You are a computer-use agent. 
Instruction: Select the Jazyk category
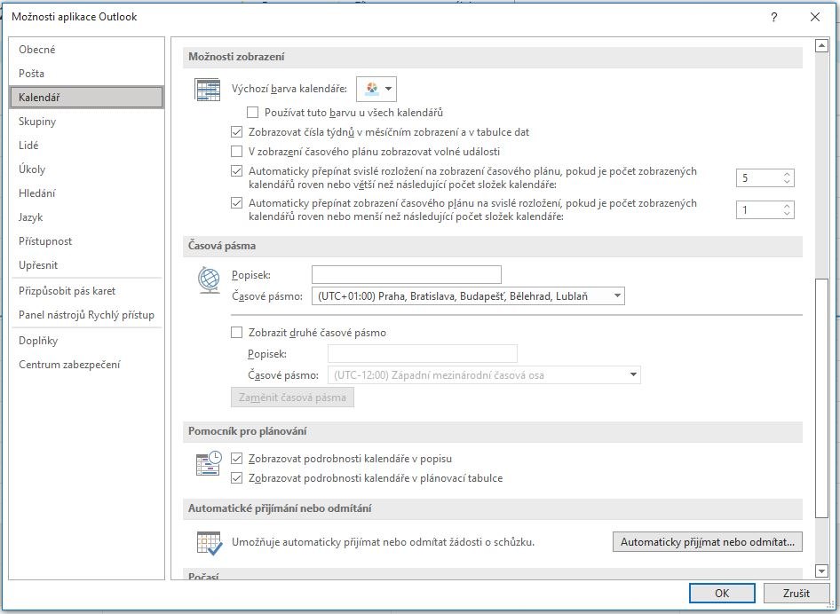coord(87,217)
